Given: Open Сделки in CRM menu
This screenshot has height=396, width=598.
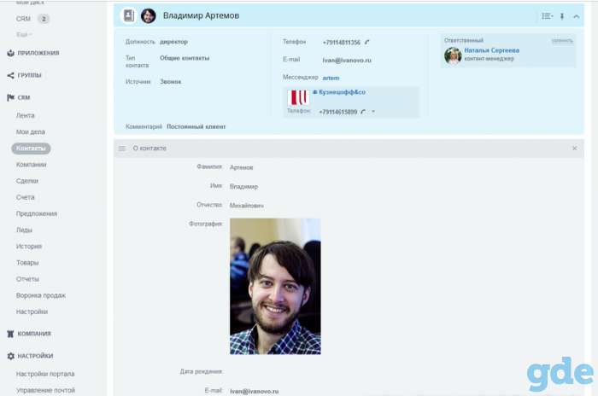Looking at the screenshot, I should point(27,181).
